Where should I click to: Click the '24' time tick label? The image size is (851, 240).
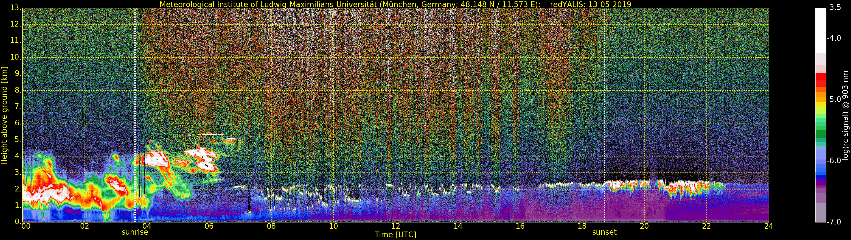(769, 226)
